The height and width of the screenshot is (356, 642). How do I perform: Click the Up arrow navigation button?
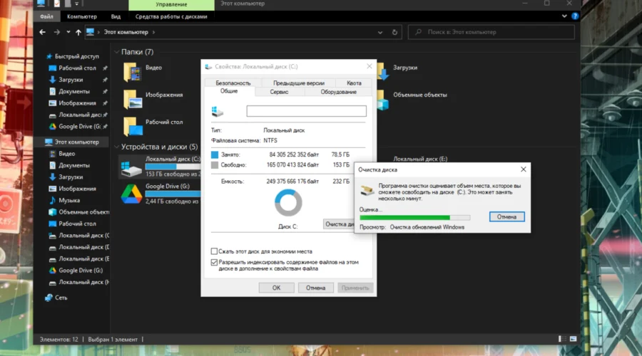pyautogui.click(x=77, y=32)
